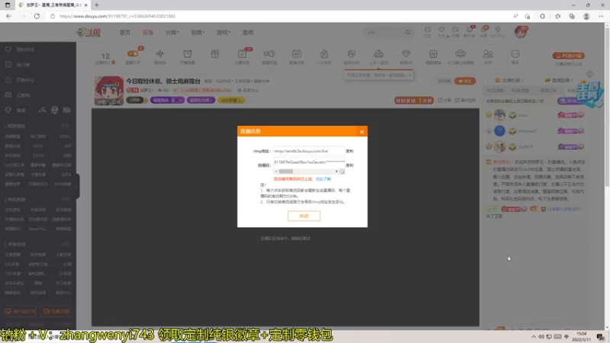Click the 关闭 button in dialog
The image size is (610, 343).
[303, 216]
